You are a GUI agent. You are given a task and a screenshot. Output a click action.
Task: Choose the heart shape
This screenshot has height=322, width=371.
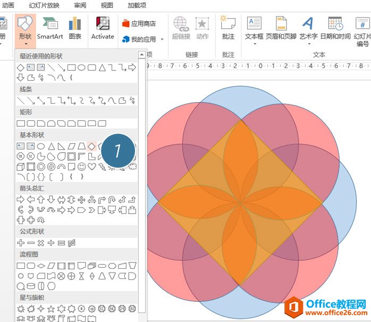[92, 167]
